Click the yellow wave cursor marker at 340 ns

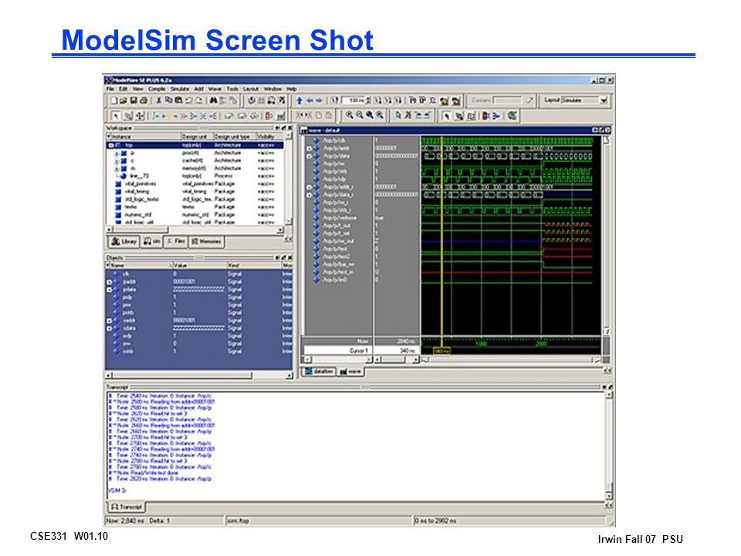(442, 351)
